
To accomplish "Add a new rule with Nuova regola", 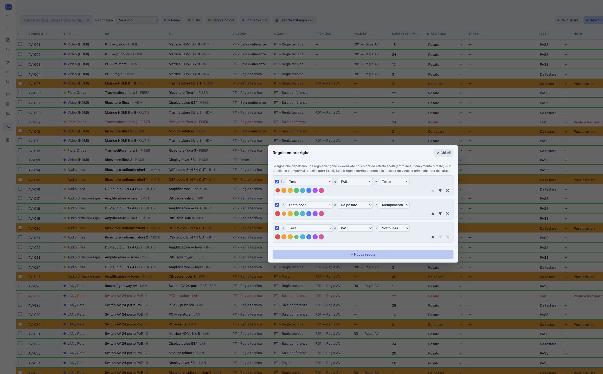I will coord(363,255).
